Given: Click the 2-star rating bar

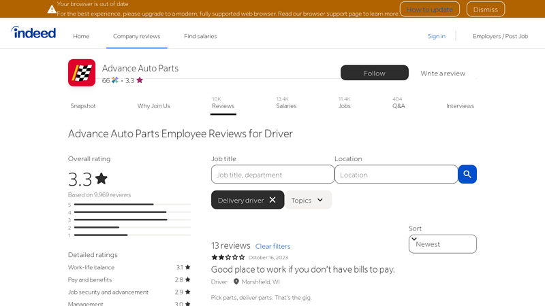Looking at the screenshot, I should (x=132, y=227).
